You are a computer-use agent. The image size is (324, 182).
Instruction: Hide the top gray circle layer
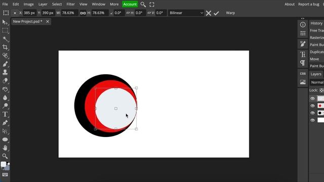coord(312,99)
